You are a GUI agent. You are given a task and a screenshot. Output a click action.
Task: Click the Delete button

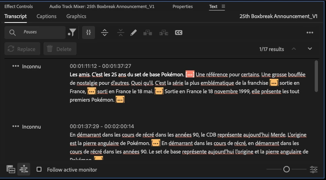click(x=60, y=49)
